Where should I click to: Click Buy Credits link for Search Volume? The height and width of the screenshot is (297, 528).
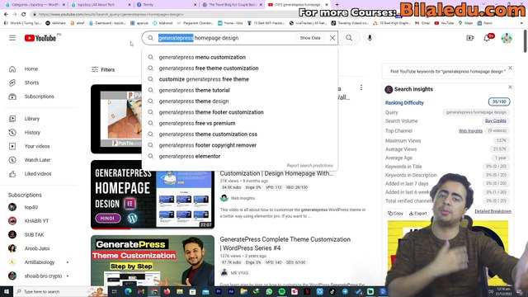tap(496, 121)
